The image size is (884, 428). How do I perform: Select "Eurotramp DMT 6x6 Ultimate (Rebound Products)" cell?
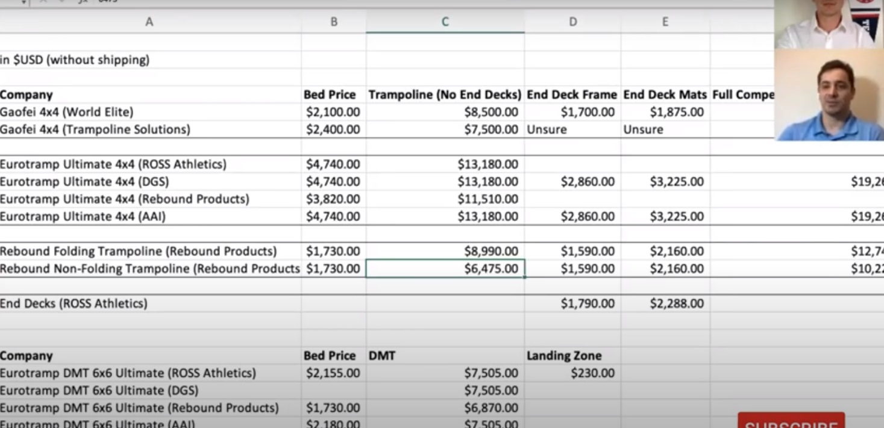(x=151, y=408)
